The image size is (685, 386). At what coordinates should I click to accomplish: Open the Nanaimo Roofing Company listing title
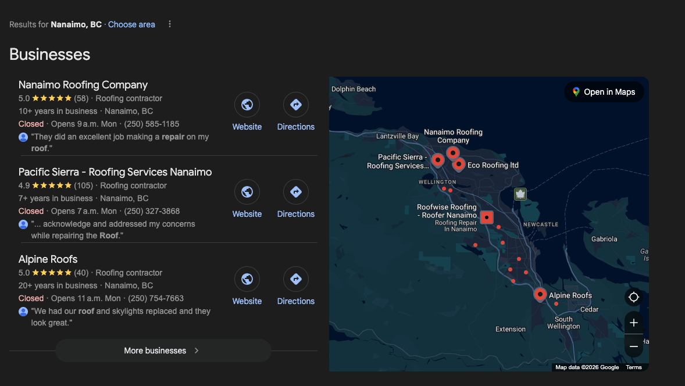pos(83,85)
